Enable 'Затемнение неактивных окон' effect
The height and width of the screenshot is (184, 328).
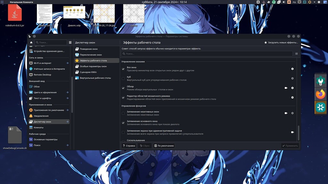(x=123, y=113)
